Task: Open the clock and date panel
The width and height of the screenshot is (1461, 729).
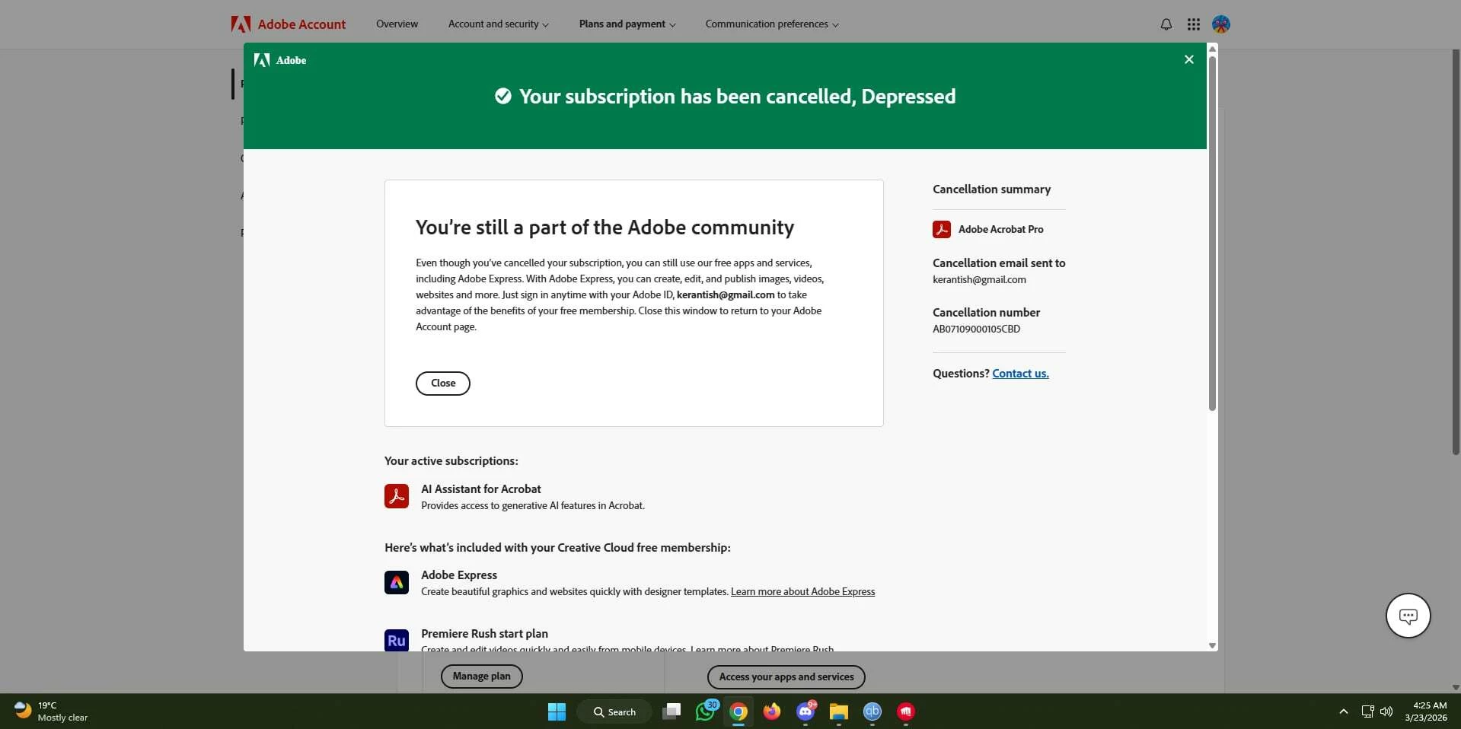Action: pos(1426,711)
